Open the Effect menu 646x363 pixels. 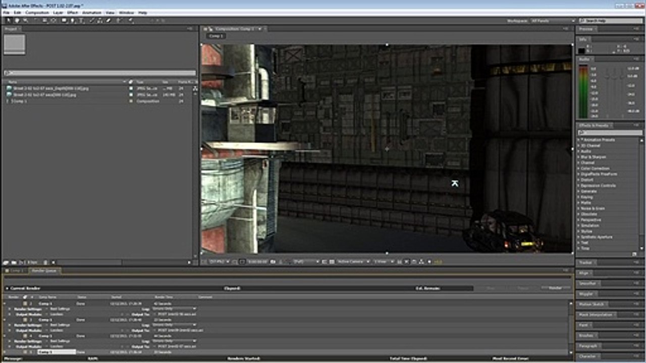tap(73, 12)
